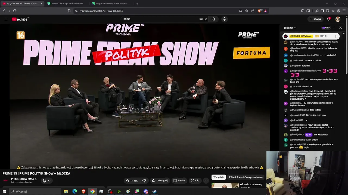Image resolution: width=348 pixels, height=195 pixels.
Task: Click @SectumRecRec chat username
Action: pos(299,125)
